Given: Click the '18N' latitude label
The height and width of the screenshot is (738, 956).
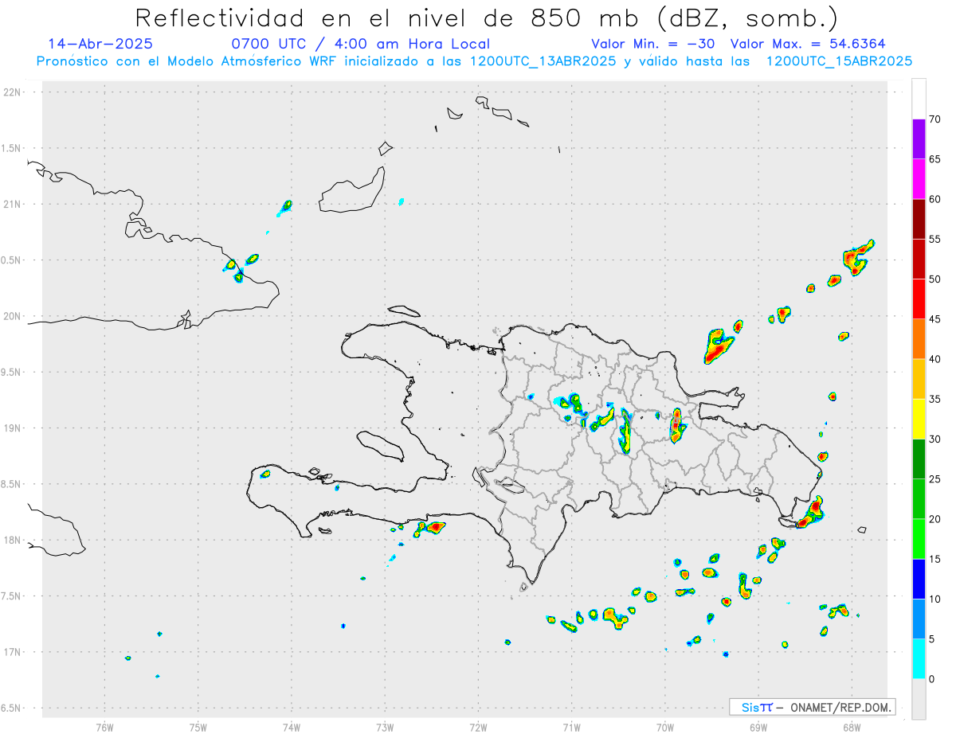Looking at the screenshot, I should click(14, 541).
